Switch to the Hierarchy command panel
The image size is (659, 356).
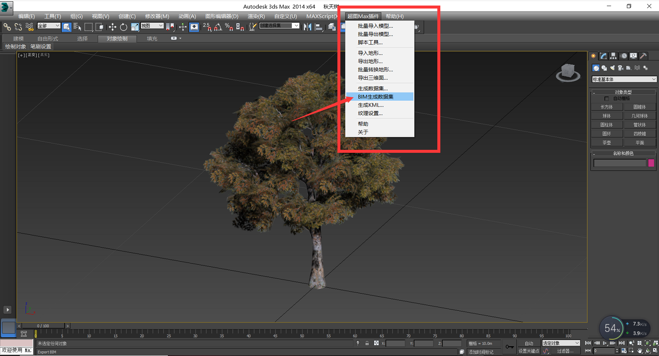coord(613,56)
